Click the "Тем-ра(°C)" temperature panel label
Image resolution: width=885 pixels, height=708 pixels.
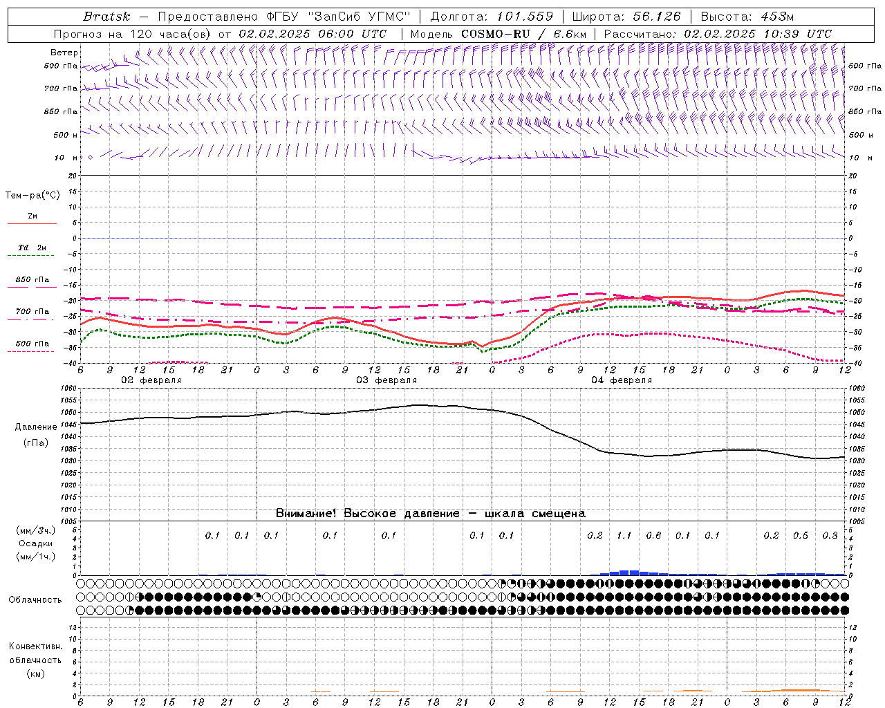coord(32,196)
